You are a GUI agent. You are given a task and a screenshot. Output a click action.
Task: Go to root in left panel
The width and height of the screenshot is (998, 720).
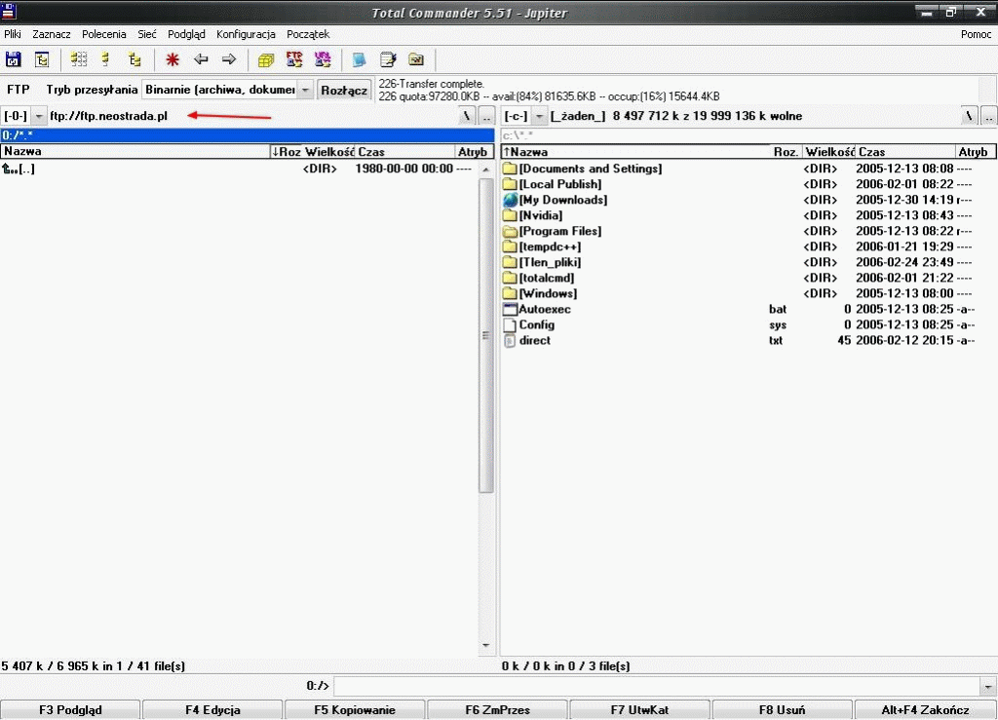[x=467, y=116]
